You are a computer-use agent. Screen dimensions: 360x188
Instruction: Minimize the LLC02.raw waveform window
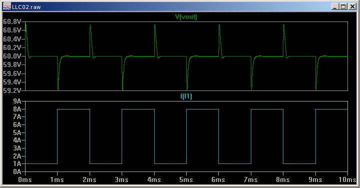pyautogui.click(x=335, y=6)
